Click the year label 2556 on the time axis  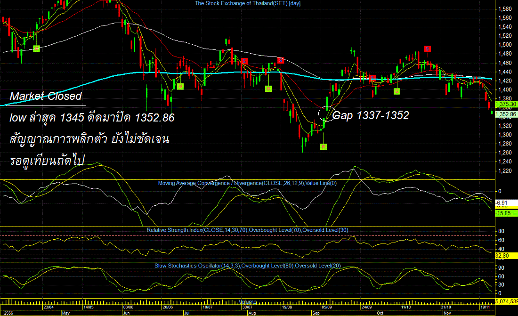click(8, 313)
